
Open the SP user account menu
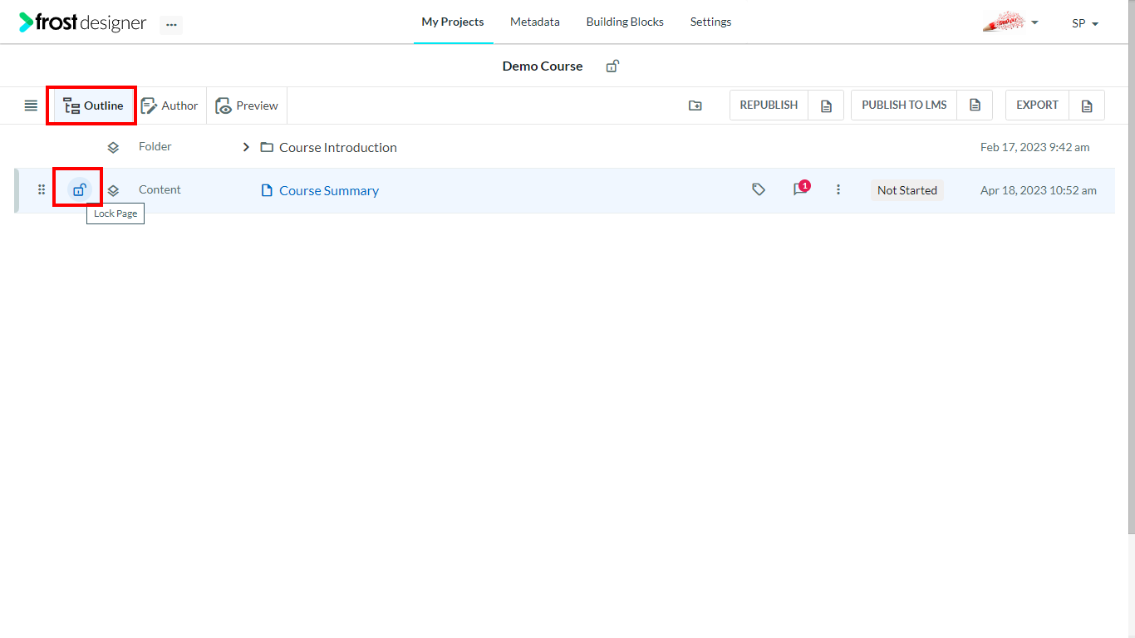1085,23
